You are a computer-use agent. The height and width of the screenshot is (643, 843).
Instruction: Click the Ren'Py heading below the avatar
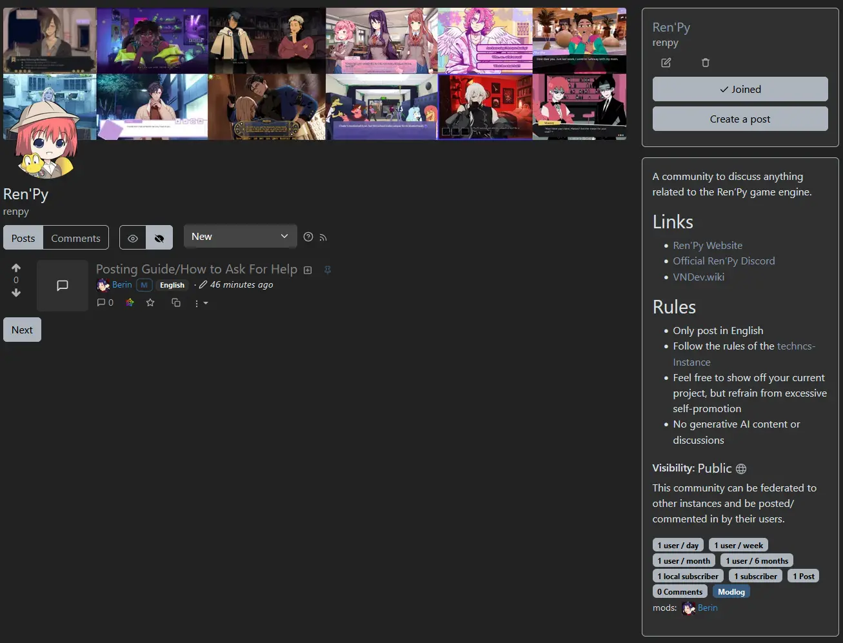(26, 194)
